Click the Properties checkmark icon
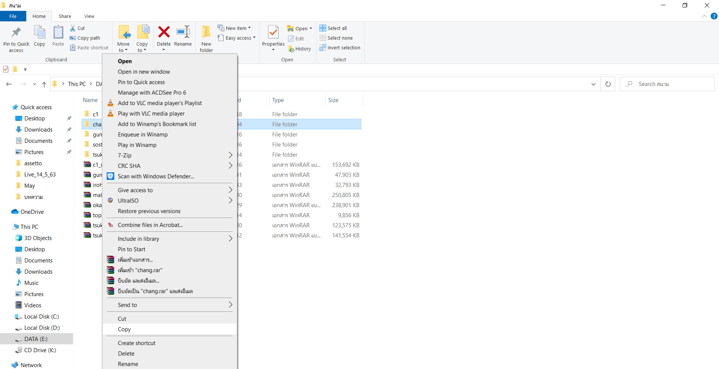Image resolution: width=719 pixels, height=369 pixels. pyautogui.click(x=273, y=33)
